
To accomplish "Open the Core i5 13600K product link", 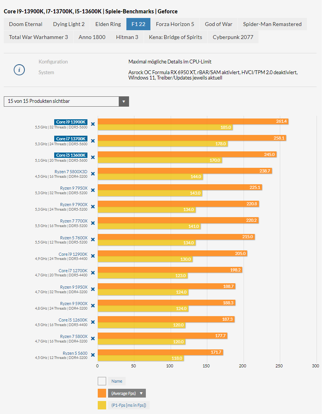I will click(x=71, y=155).
